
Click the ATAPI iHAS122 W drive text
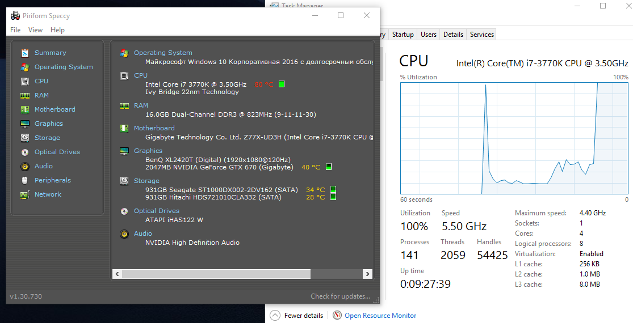174,220
